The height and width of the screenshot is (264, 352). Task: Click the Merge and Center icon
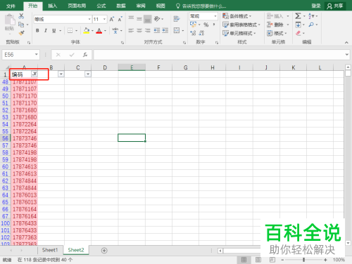[177, 30]
